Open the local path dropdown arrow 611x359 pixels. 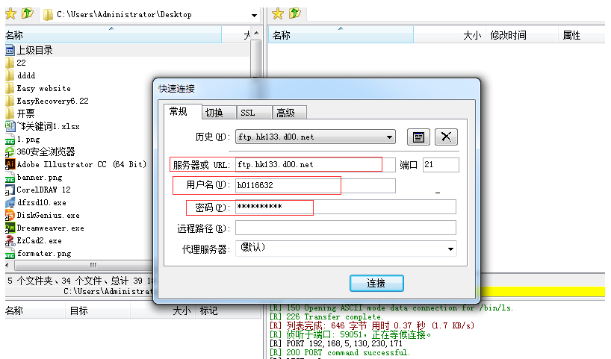254,15
